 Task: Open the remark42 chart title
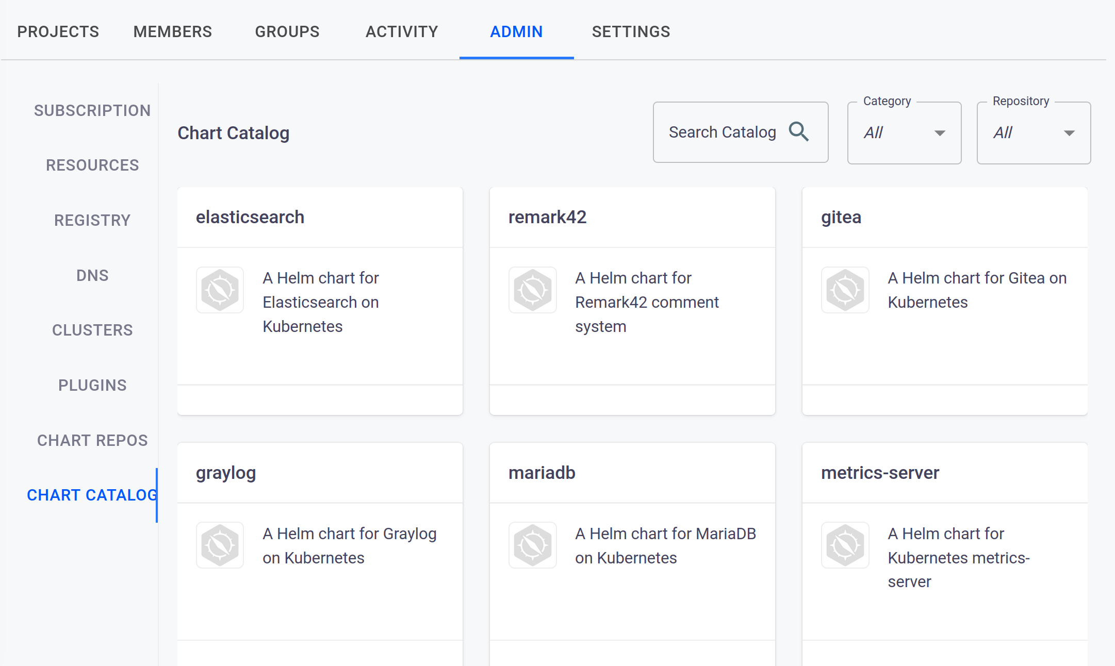(547, 217)
